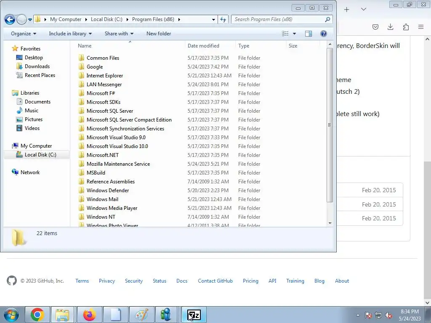Open the Organize menu
The width and height of the screenshot is (431, 323).
24,34
